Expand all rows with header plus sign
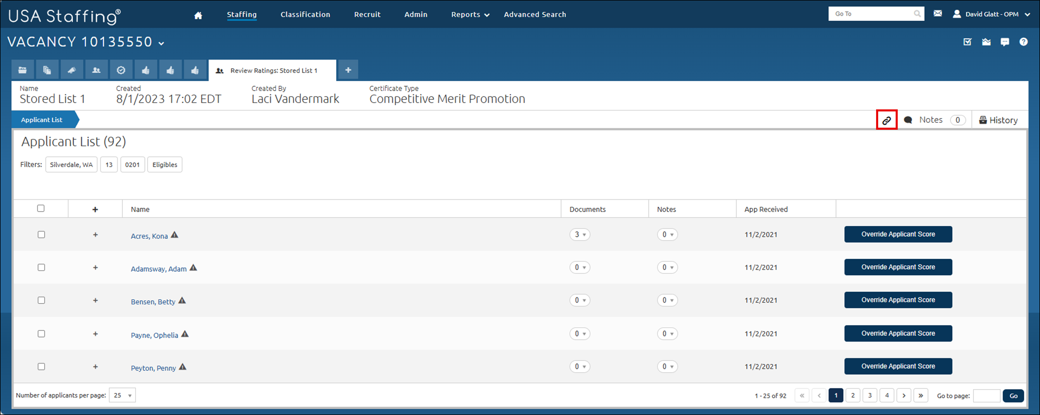Screen dimensions: 1040x415 [95, 210]
